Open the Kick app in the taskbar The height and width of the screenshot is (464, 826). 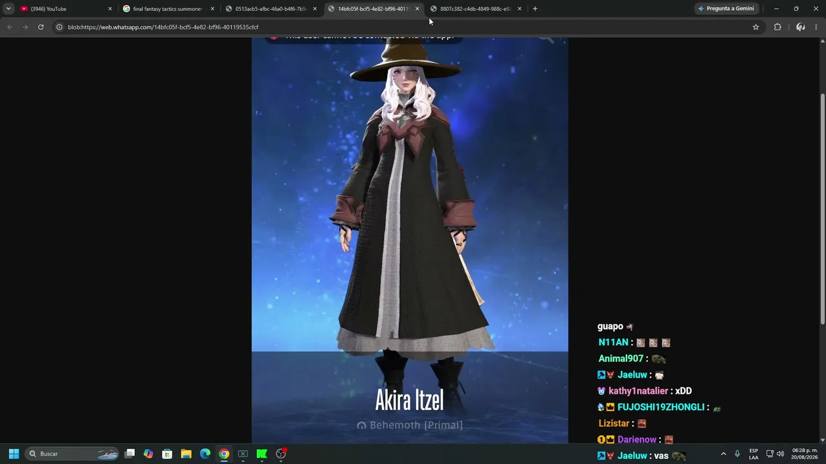262,454
